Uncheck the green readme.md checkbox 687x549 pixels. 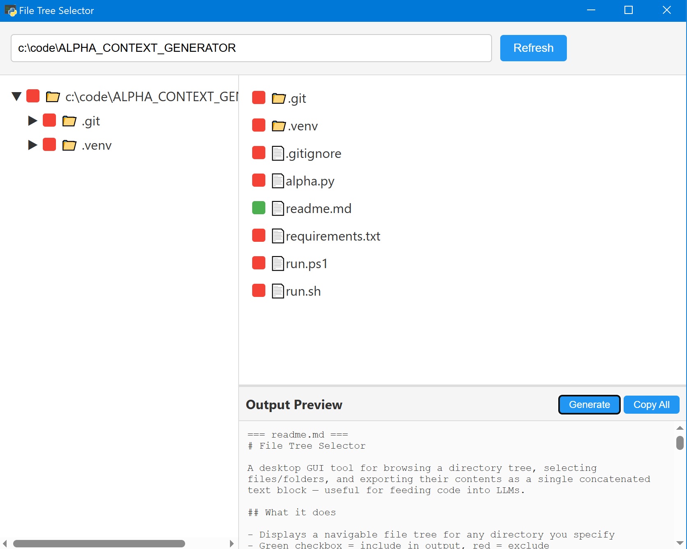pos(259,208)
